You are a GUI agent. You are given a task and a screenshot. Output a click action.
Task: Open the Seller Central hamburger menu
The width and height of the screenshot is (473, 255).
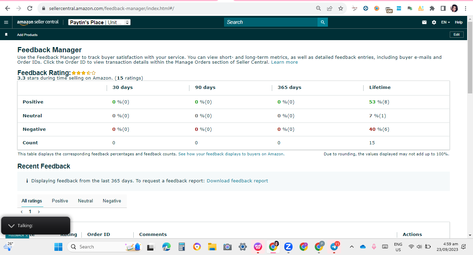(x=6, y=22)
